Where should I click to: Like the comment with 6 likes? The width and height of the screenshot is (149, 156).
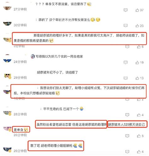pos(139,47)
